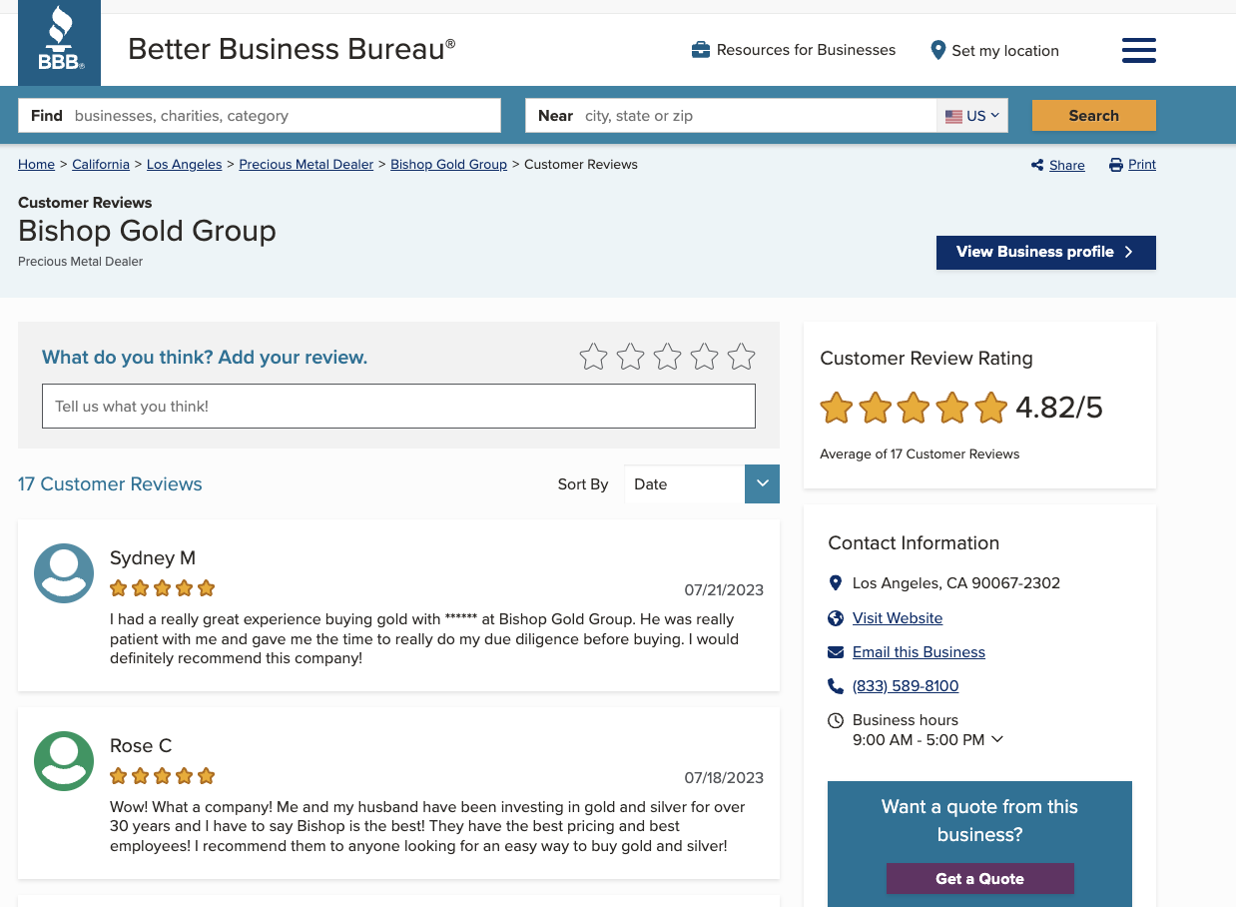Click the map pin by Los Angeles address
Screen dimensions: 1236x907
[x=836, y=583]
